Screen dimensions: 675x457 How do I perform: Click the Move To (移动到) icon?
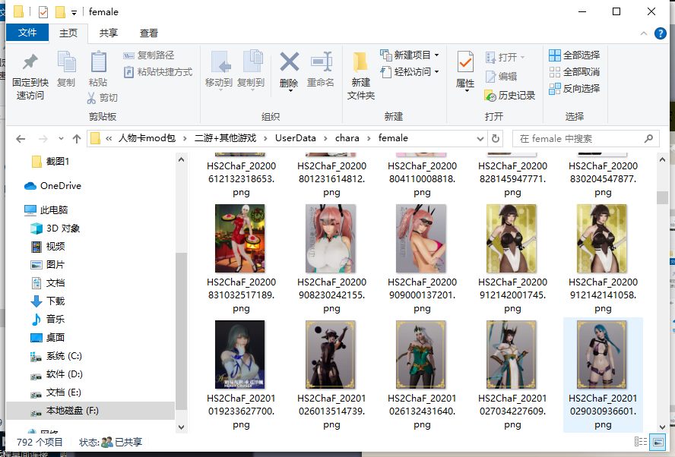pyautogui.click(x=221, y=62)
